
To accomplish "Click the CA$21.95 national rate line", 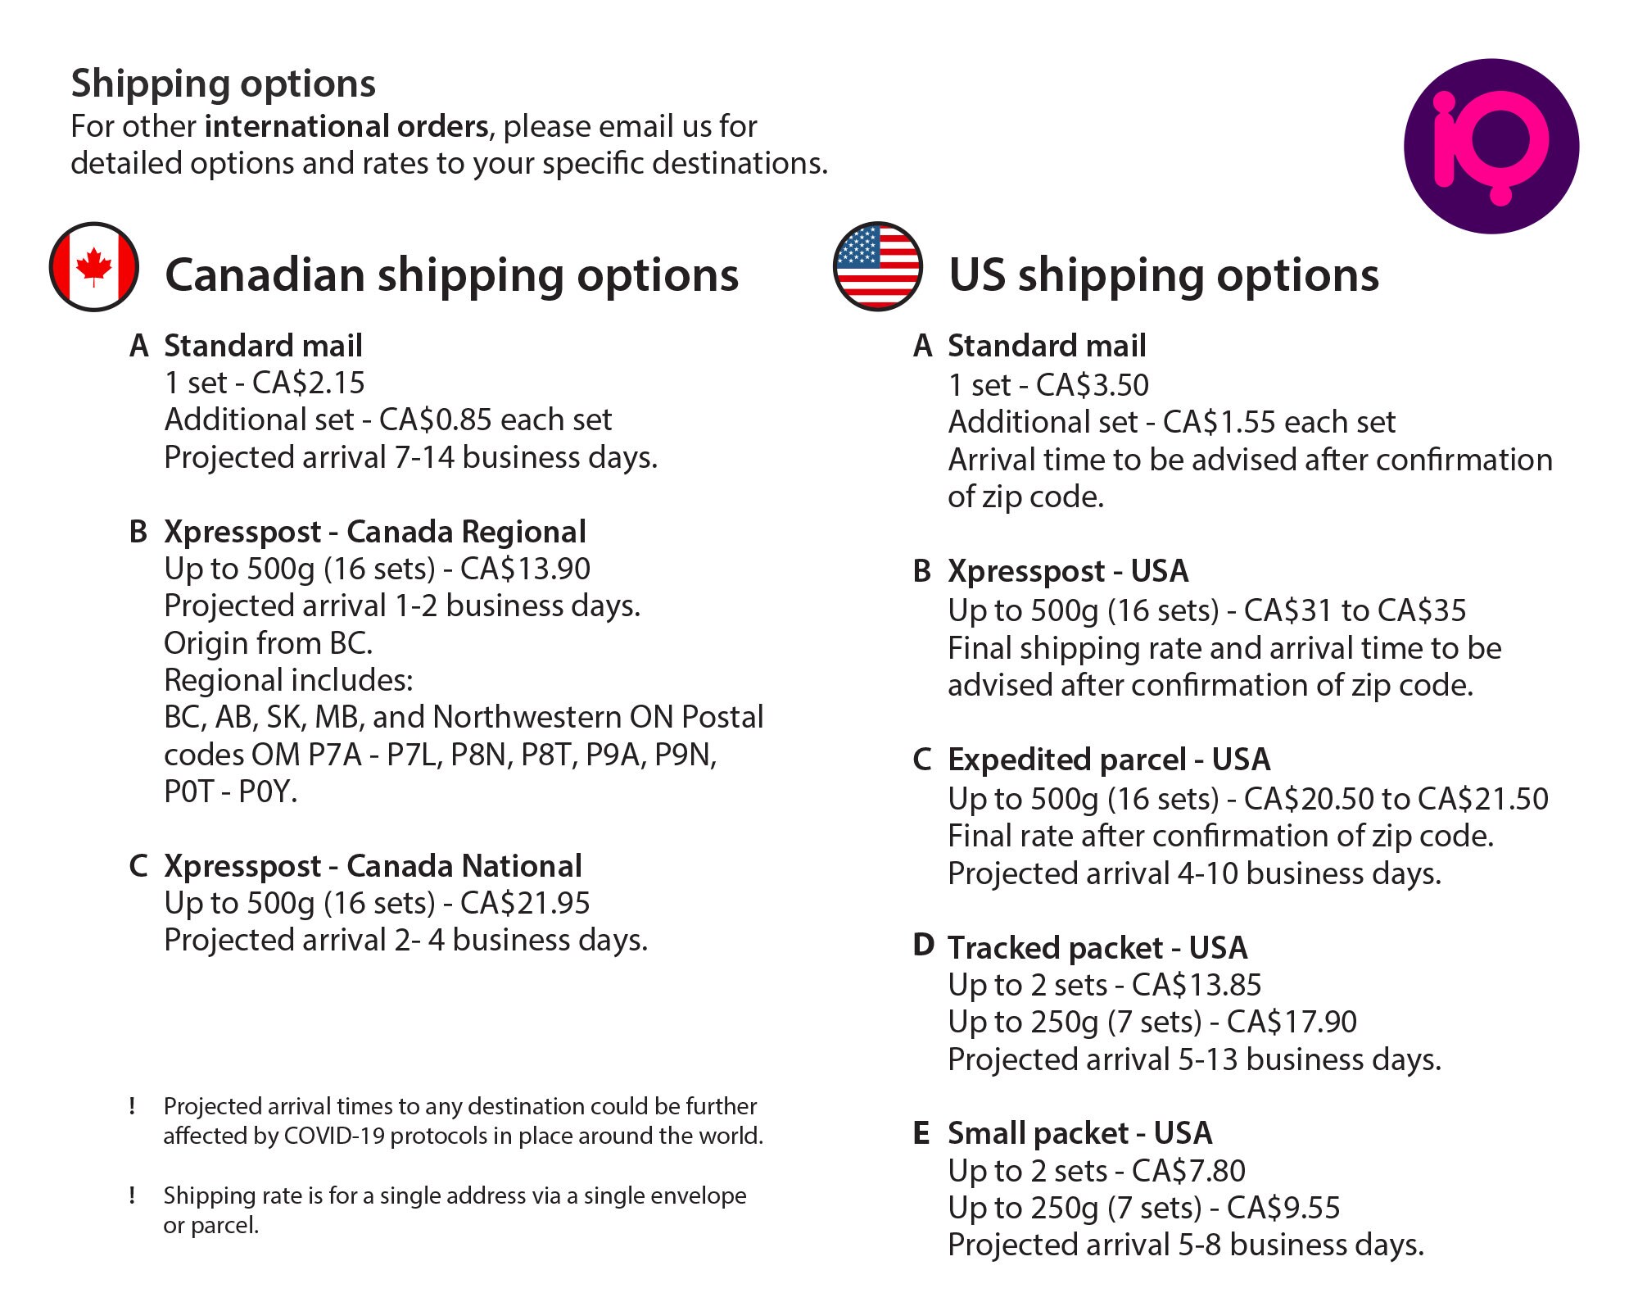I will coord(377,904).
